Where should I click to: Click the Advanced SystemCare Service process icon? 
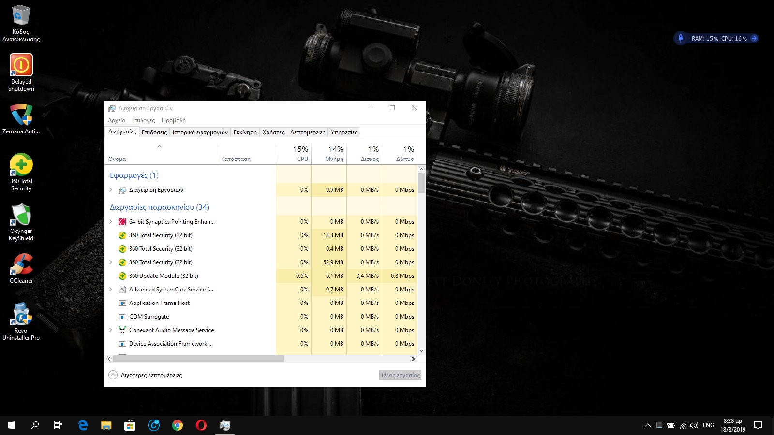point(122,290)
